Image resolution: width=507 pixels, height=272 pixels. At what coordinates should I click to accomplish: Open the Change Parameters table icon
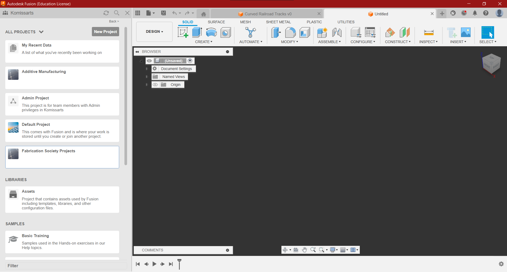[370, 33]
